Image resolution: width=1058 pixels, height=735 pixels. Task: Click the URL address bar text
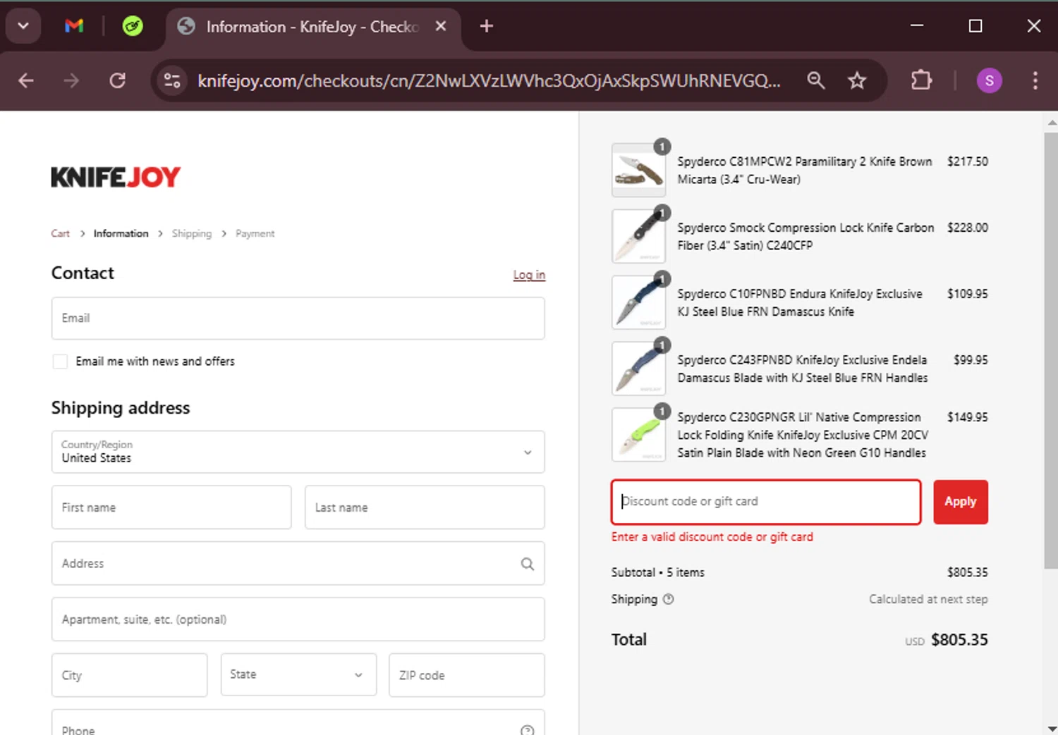pyautogui.click(x=489, y=81)
